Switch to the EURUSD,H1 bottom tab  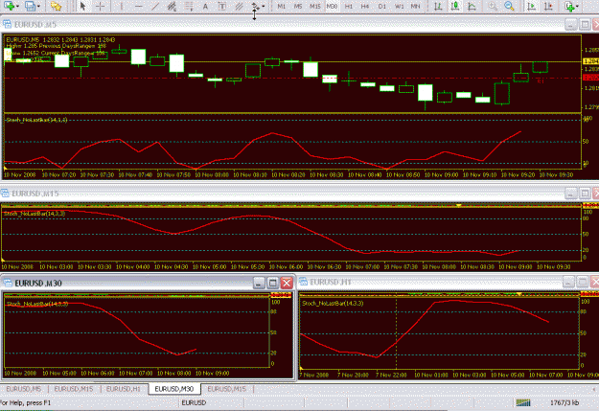124,389
